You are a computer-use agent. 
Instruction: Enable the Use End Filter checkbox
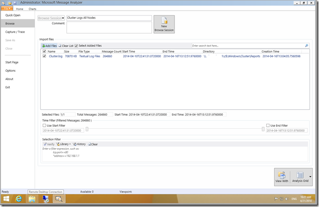click(268, 125)
